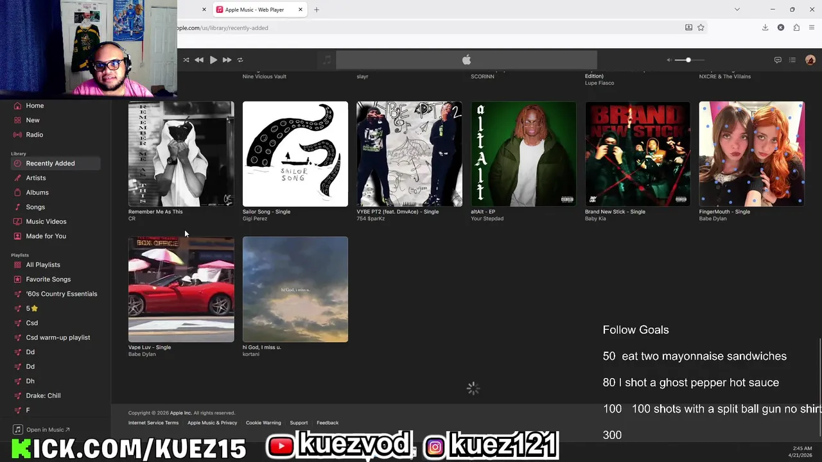This screenshot has height=462, width=822.
Task: Open the altAlt EP cover art
Action: 523,154
